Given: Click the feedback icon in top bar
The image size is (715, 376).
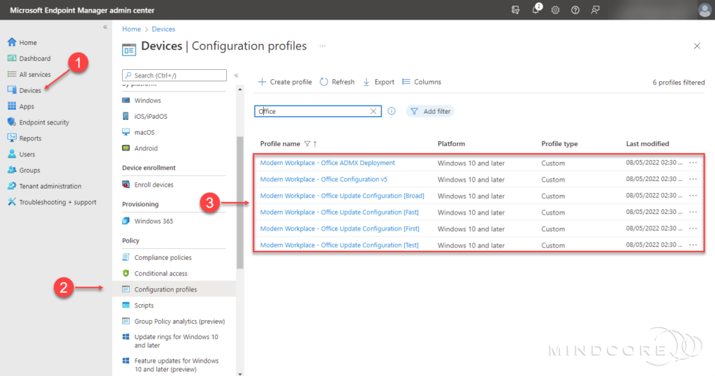Looking at the screenshot, I should pyautogui.click(x=596, y=10).
